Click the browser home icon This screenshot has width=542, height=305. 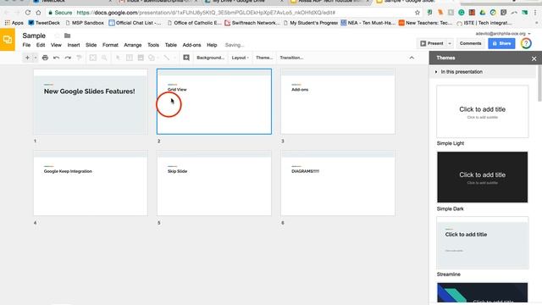pos(38,13)
